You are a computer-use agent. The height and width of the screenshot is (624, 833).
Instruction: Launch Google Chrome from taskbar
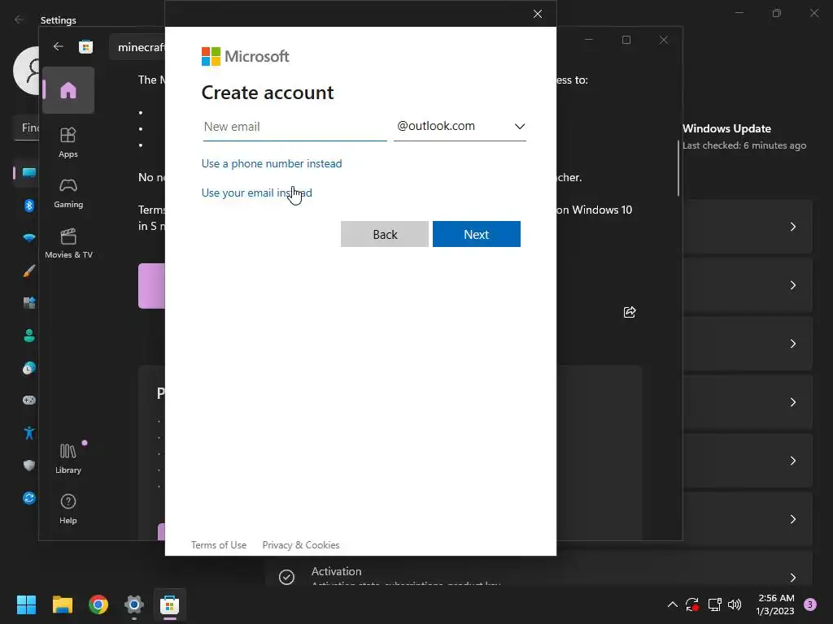pos(98,604)
